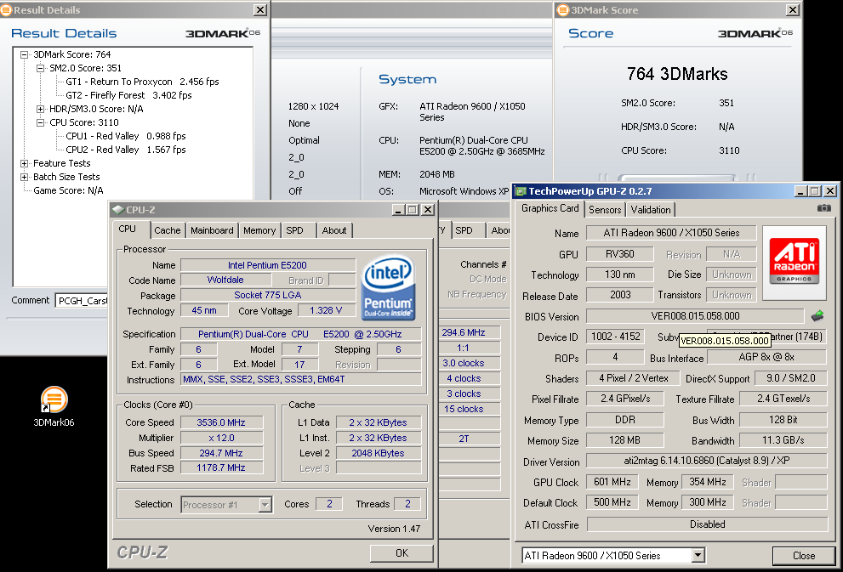Click the Rated FSB 1178.7 MHz value
The height and width of the screenshot is (572, 843).
point(221,467)
